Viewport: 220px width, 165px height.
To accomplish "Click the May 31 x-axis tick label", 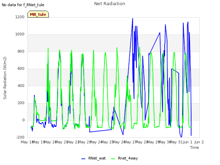I will click(176, 142).
